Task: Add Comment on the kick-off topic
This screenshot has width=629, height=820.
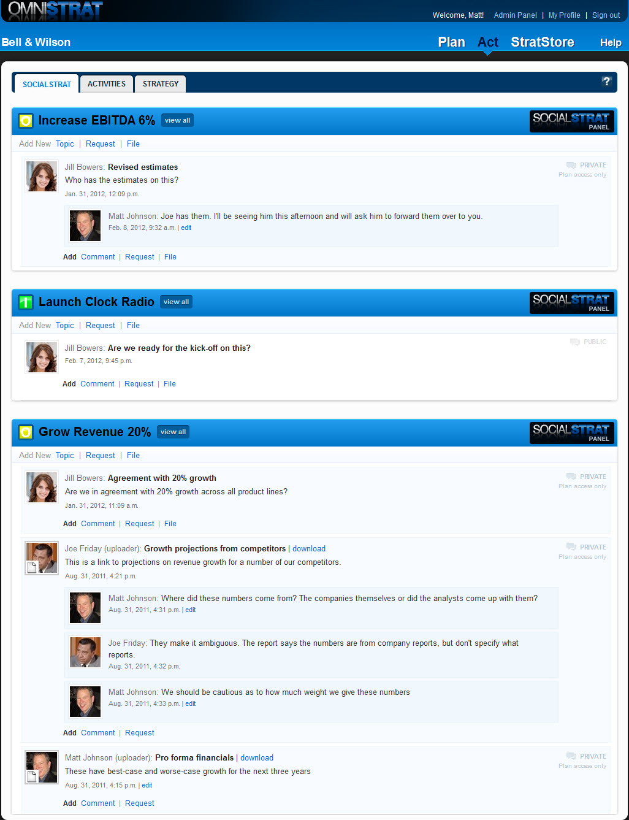Action: click(x=97, y=384)
